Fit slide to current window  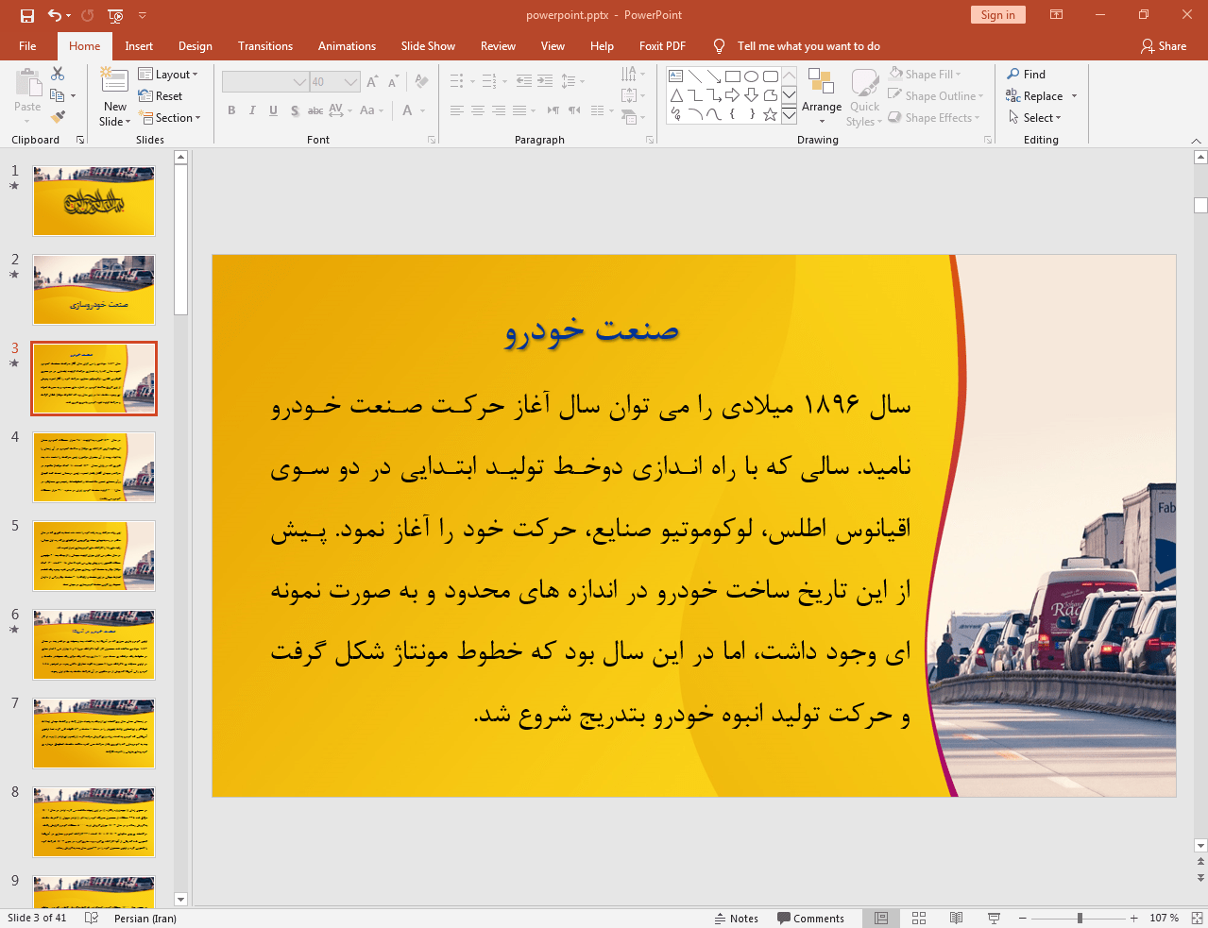(x=1197, y=918)
